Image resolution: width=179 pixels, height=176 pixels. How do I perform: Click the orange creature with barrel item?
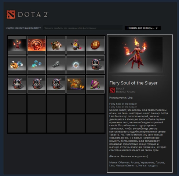76,84
